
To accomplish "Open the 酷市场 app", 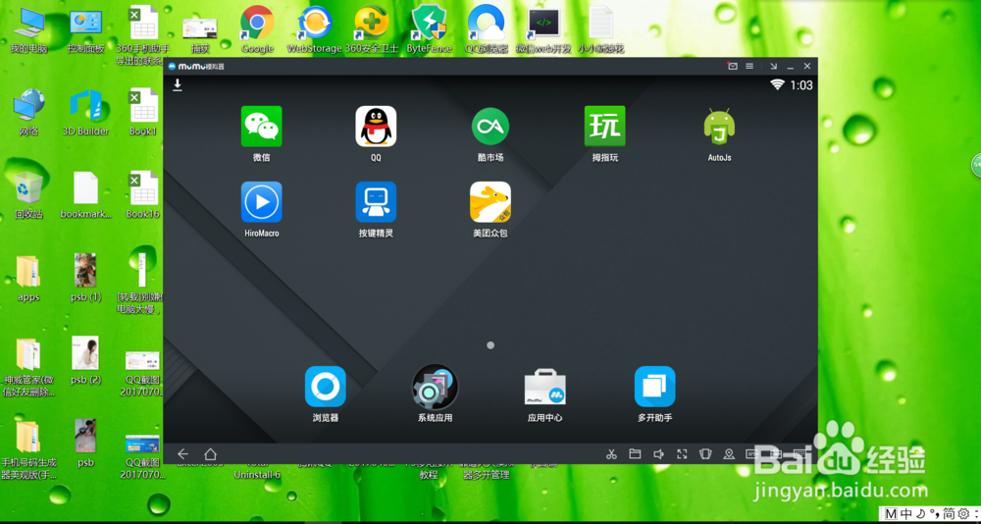I will (490, 127).
